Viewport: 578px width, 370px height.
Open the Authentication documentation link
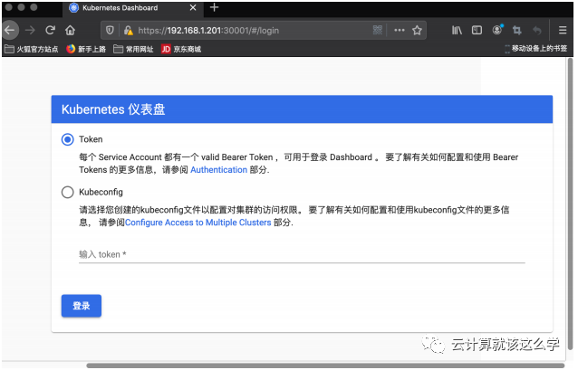(218, 170)
